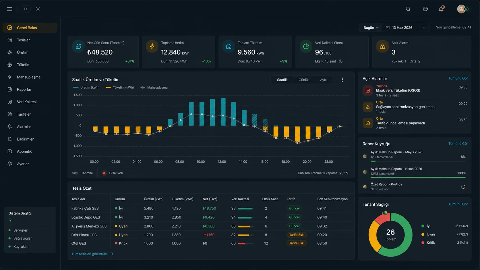Click the Mayıs 2026 report progress bar
This screenshot has height=270, width=480.
point(418,161)
